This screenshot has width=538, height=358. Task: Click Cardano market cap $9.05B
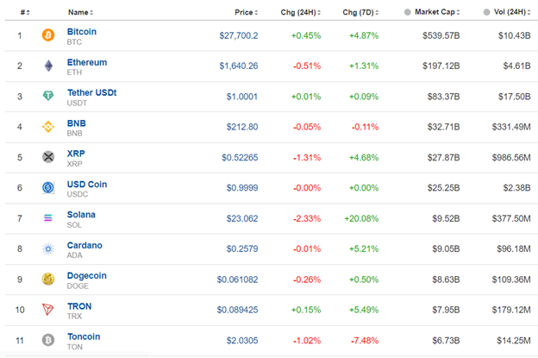pyautogui.click(x=446, y=248)
